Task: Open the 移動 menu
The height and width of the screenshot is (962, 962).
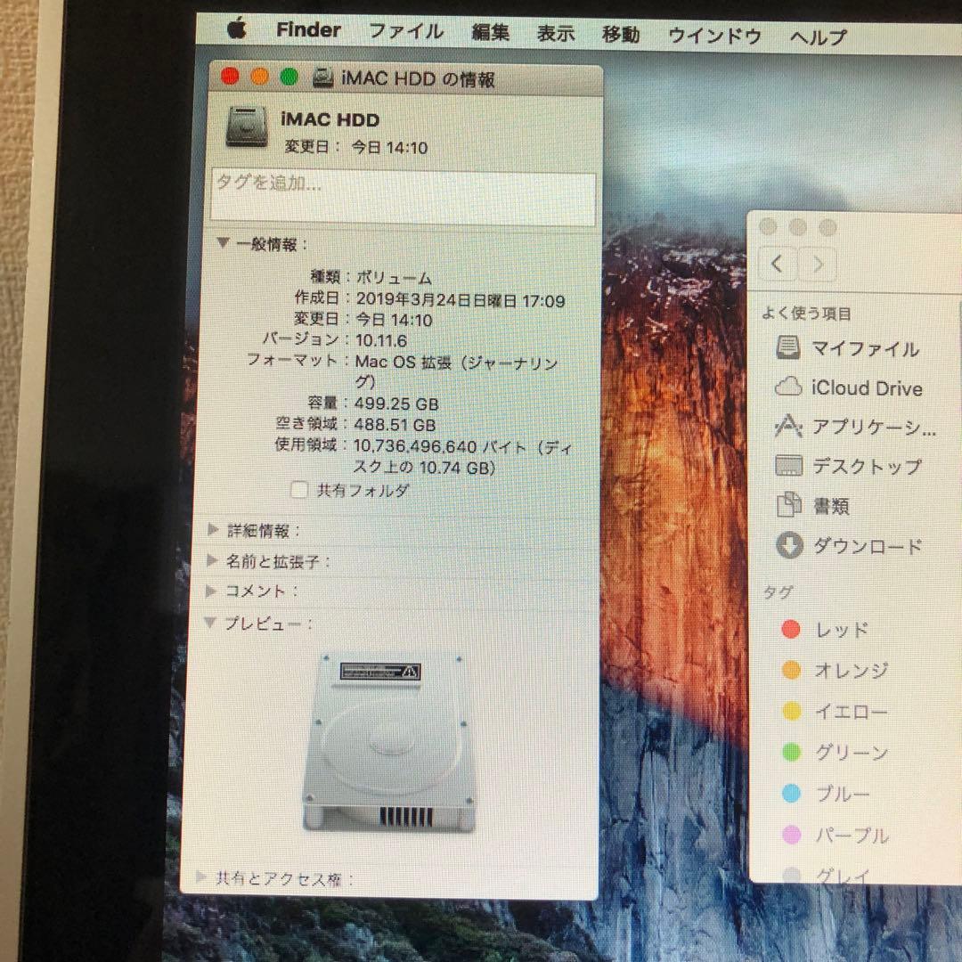Action: (x=620, y=35)
